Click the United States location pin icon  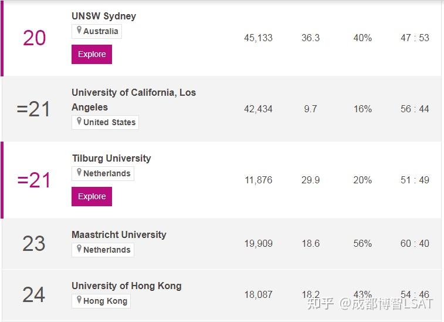79,122
